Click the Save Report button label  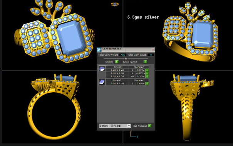point(130,62)
